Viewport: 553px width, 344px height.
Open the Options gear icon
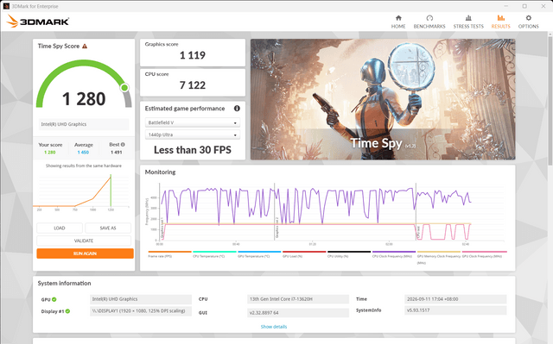[x=528, y=18]
